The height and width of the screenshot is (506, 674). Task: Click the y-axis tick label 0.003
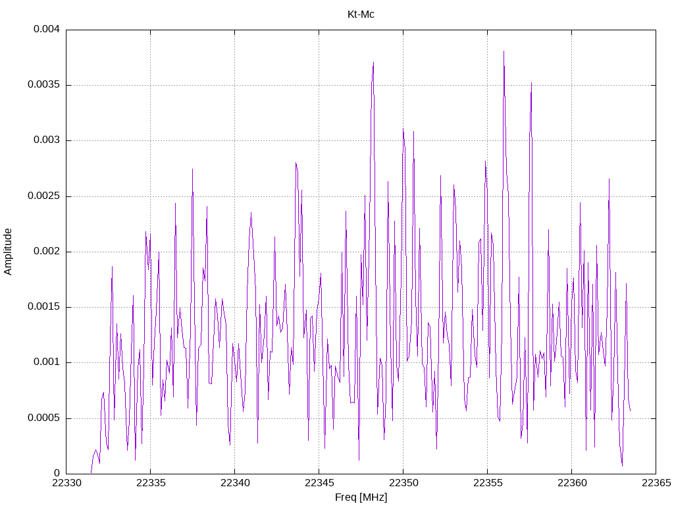point(47,140)
